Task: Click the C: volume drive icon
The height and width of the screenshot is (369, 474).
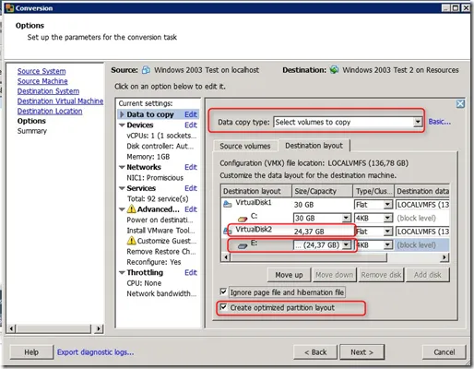Action: [243, 219]
